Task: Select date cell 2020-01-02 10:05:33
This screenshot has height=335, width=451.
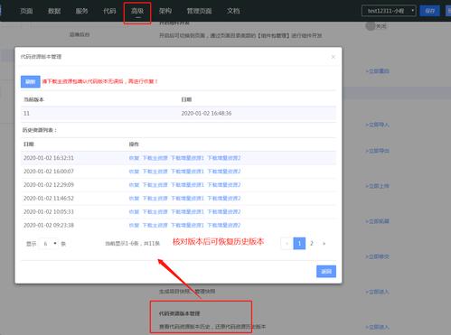Action: tap(49, 212)
